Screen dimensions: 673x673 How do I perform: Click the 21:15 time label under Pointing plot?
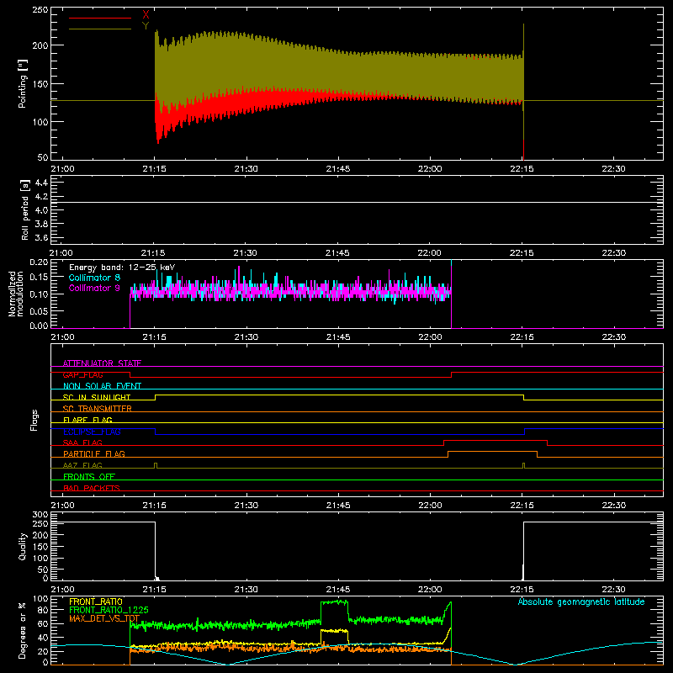tap(154, 169)
